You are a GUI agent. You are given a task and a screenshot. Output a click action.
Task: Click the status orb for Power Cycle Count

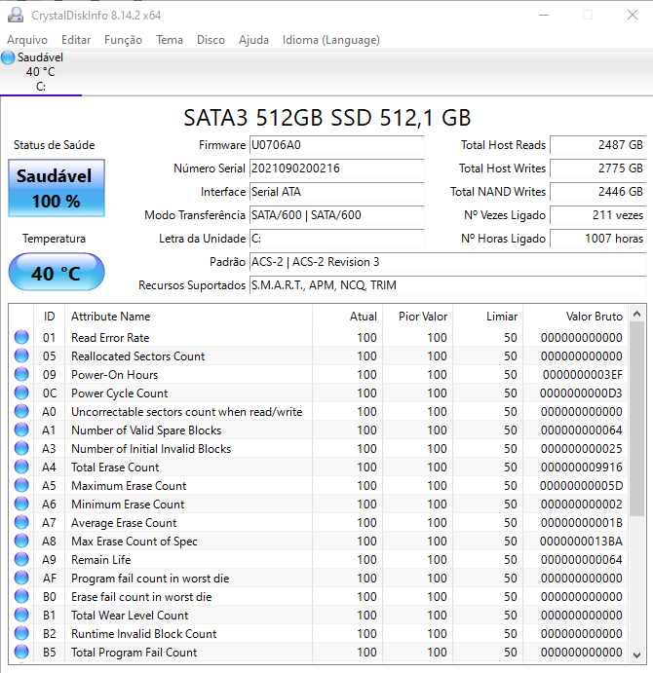(x=21, y=393)
